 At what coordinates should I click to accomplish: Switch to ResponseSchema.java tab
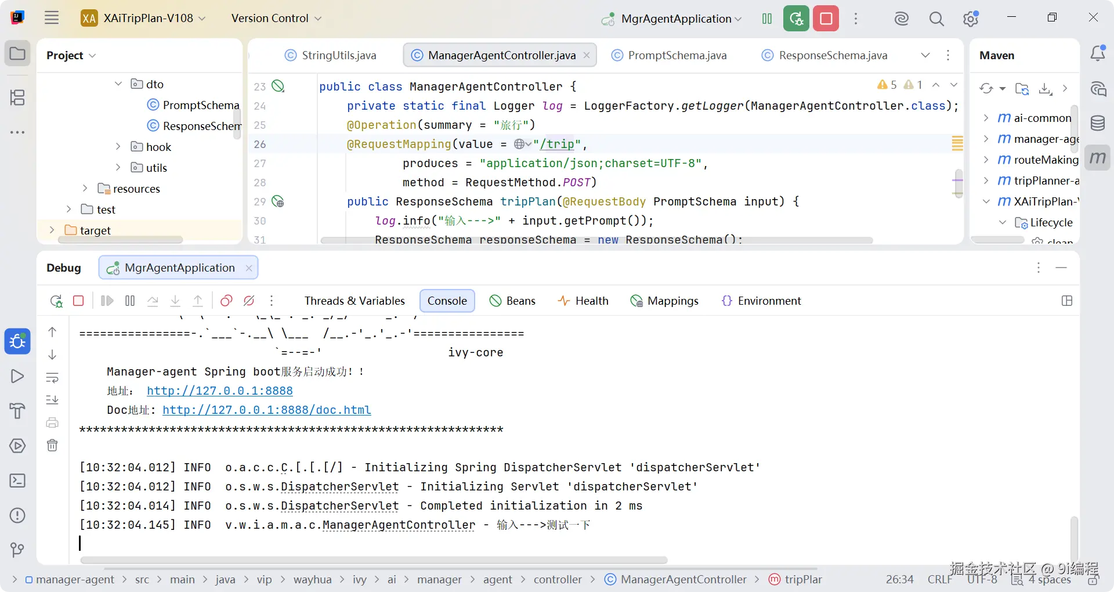coord(824,55)
